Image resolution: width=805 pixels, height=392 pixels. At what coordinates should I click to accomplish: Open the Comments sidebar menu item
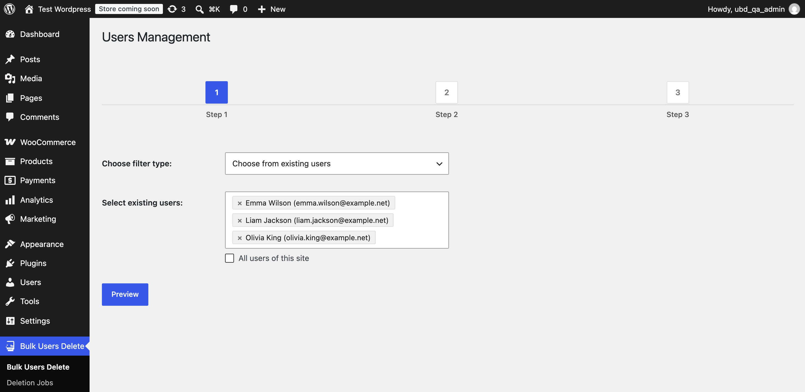45,117
